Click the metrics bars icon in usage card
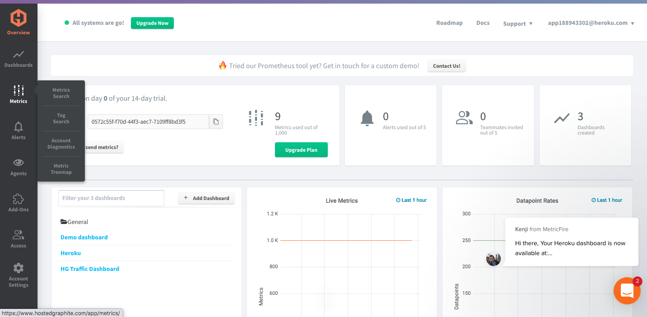This screenshot has height=317, width=647. (256, 118)
